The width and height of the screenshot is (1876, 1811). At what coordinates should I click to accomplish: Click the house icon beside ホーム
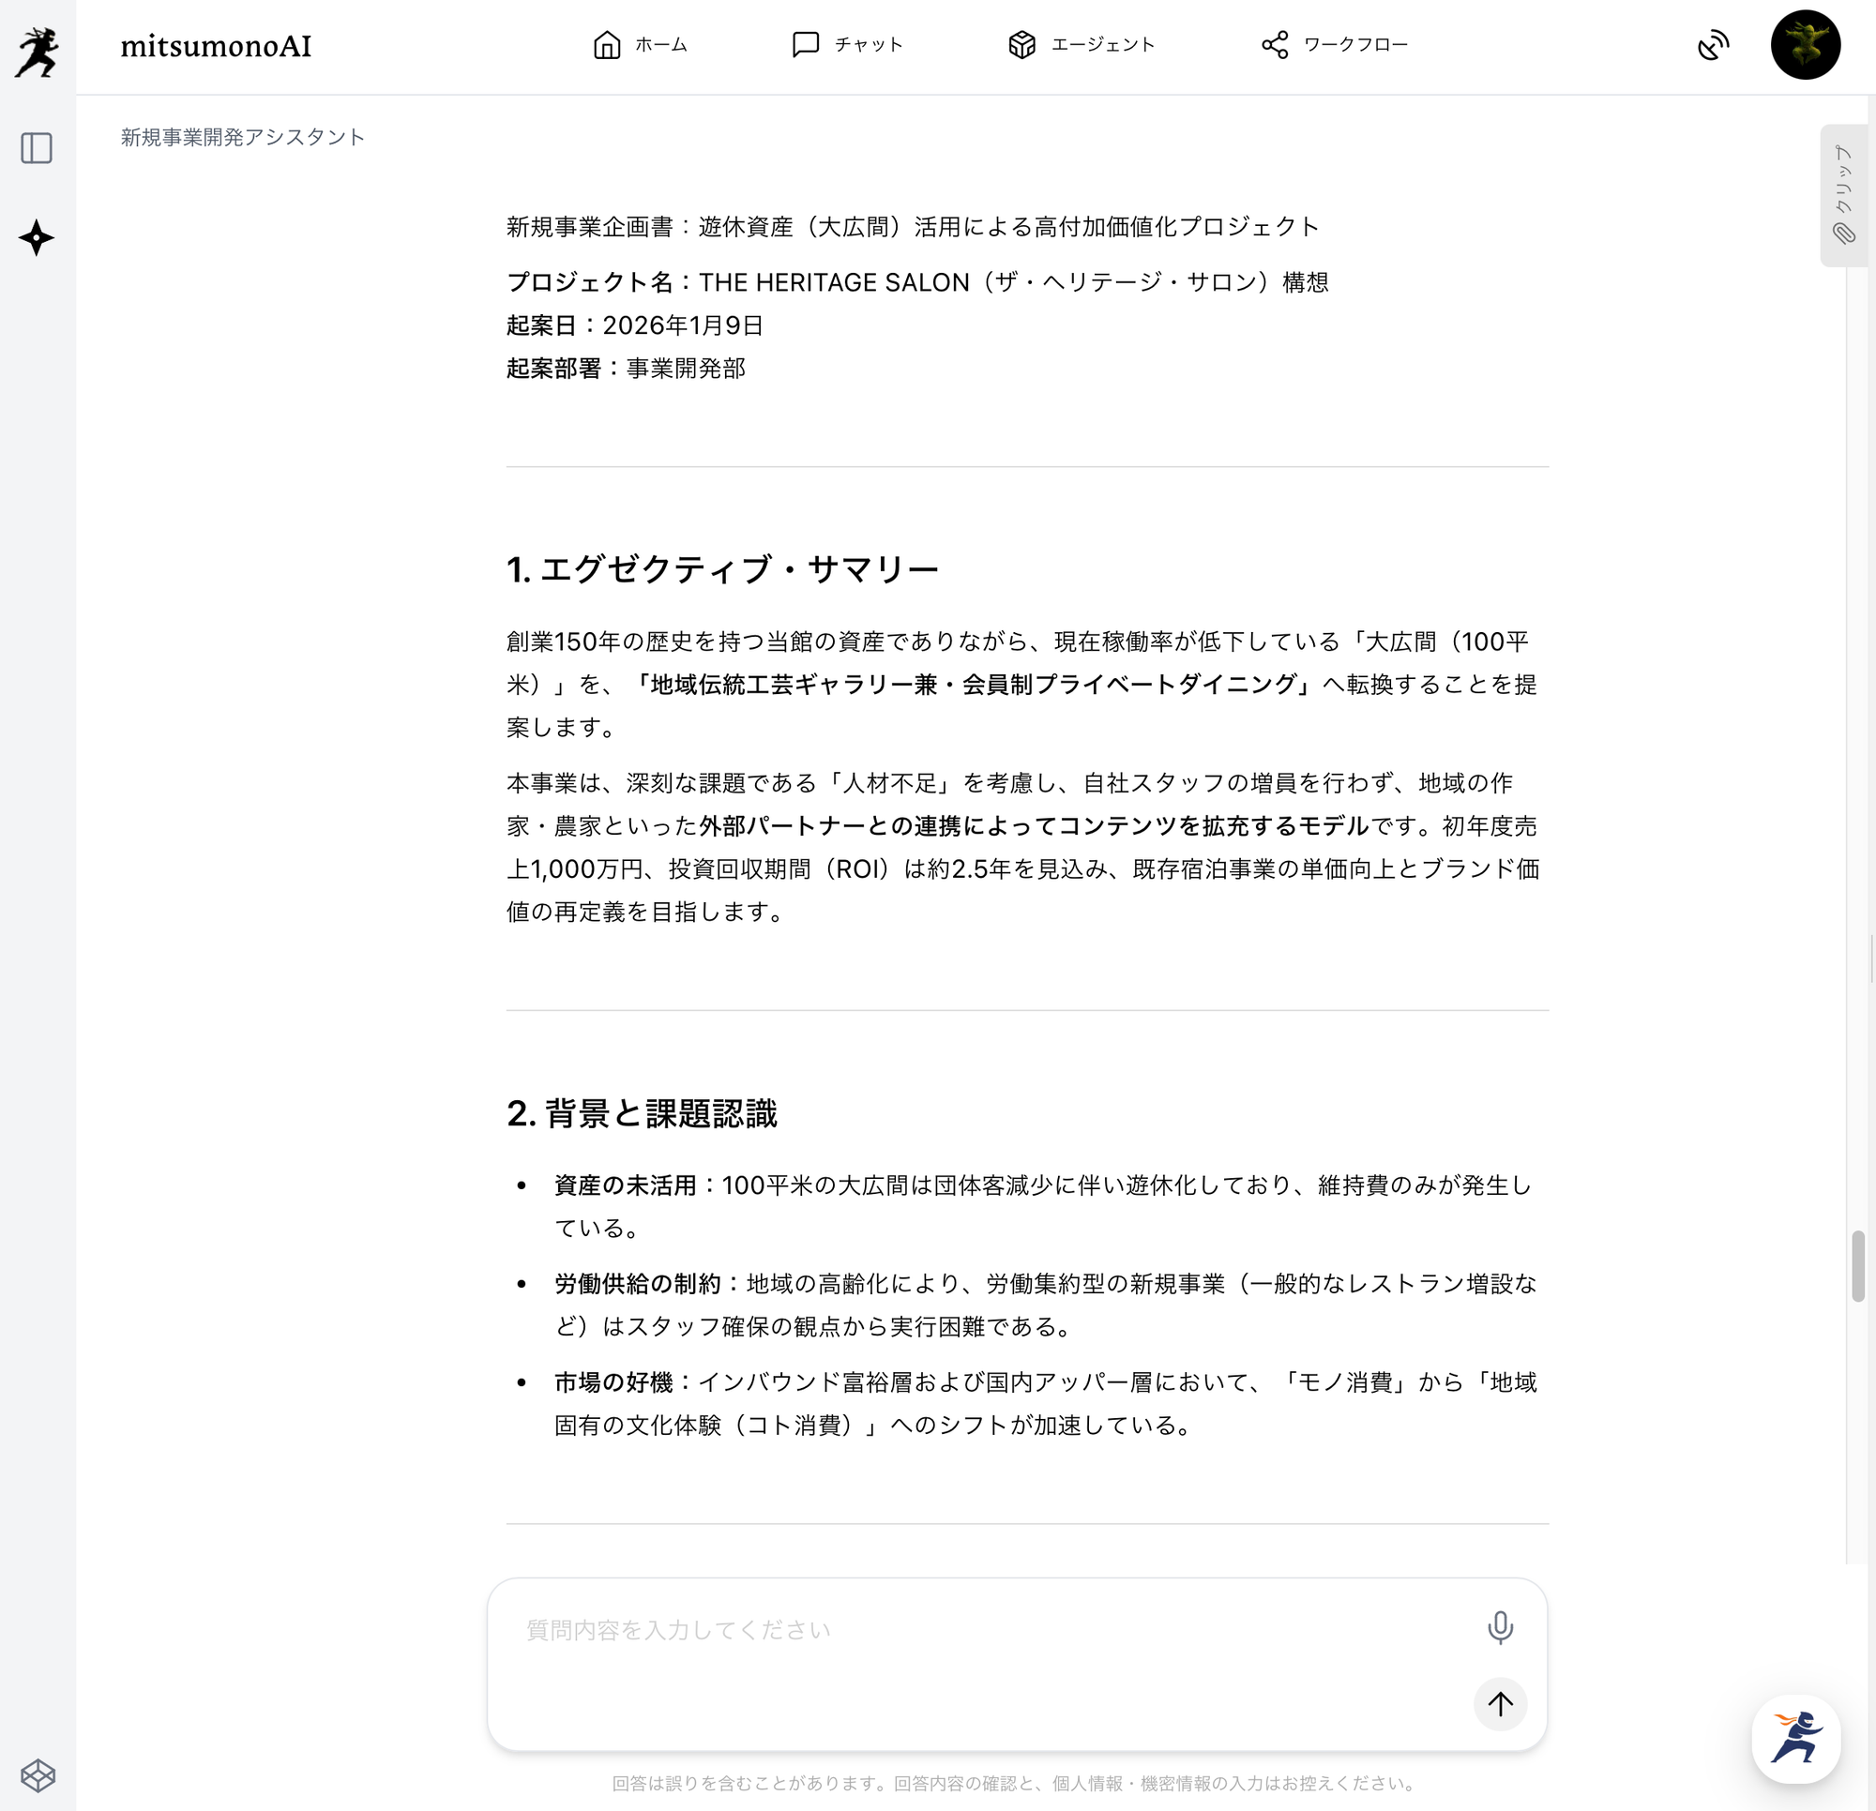click(x=607, y=45)
